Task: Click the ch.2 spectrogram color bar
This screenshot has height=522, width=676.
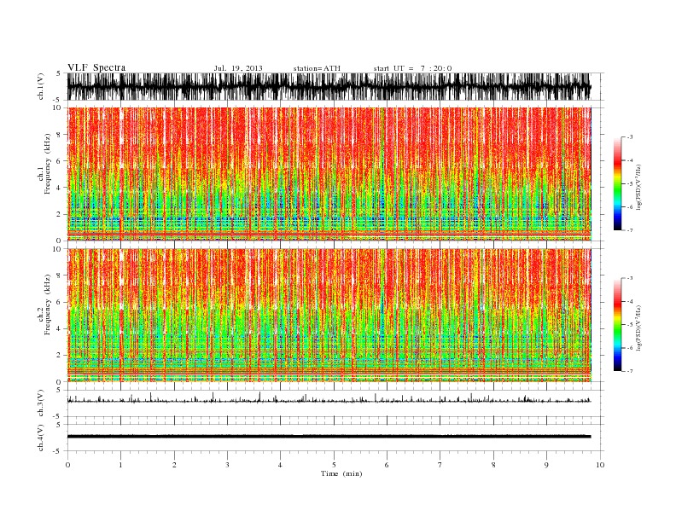Action: [617, 324]
